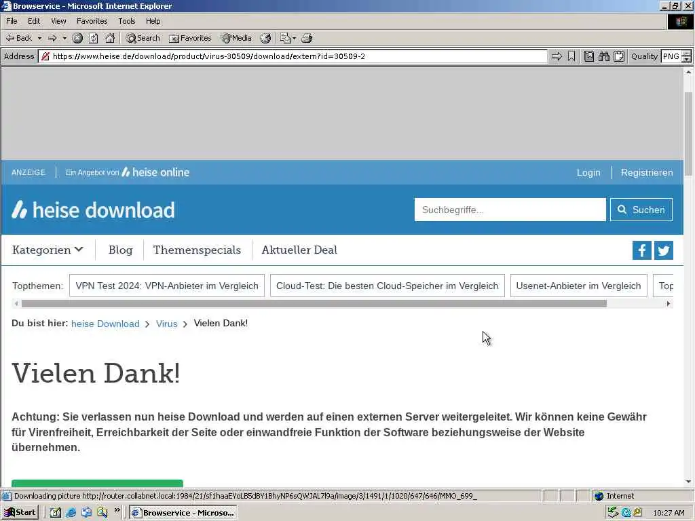Click the Twitter icon
695x521 pixels.
(x=664, y=250)
